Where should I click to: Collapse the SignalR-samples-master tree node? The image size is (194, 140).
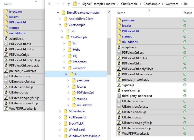tap(58, 13)
